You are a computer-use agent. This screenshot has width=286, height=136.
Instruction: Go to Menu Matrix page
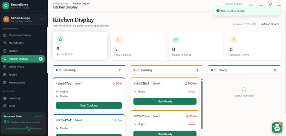point(23,43)
